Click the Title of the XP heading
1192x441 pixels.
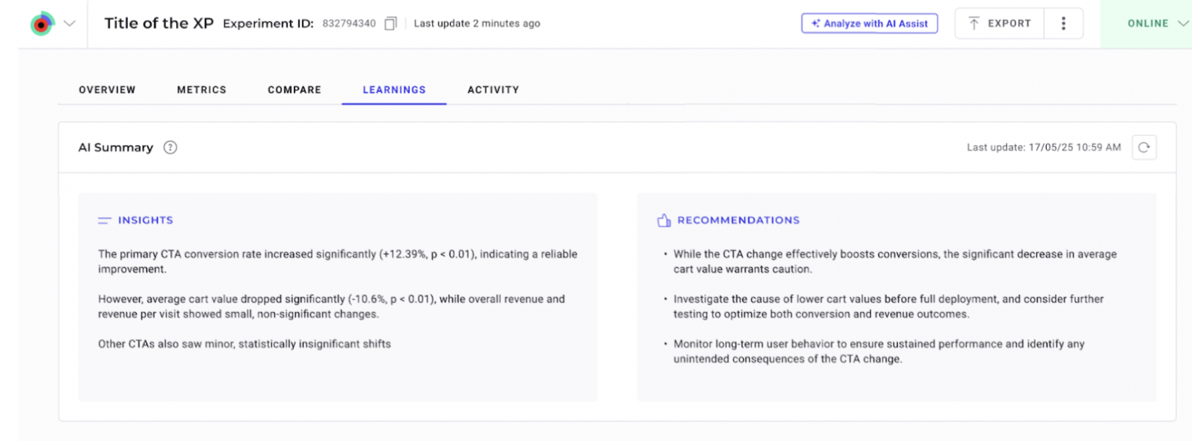coord(159,24)
